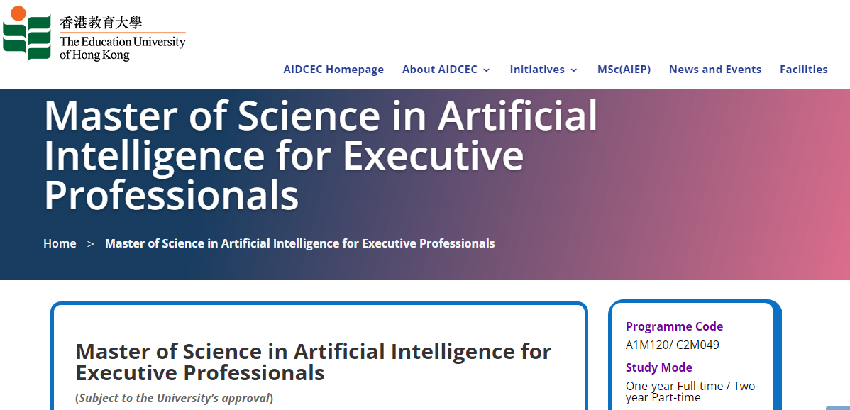Open the Facilities nav item
The height and width of the screenshot is (410, 850).
[803, 70]
